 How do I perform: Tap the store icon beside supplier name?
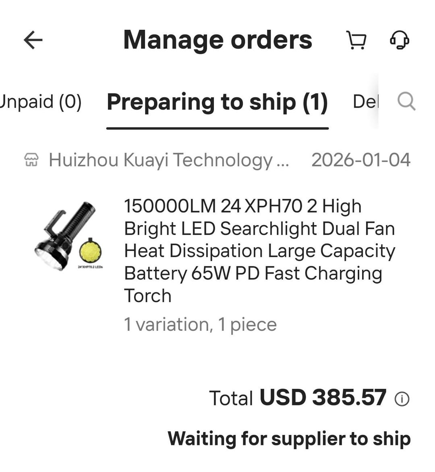(x=31, y=160)
